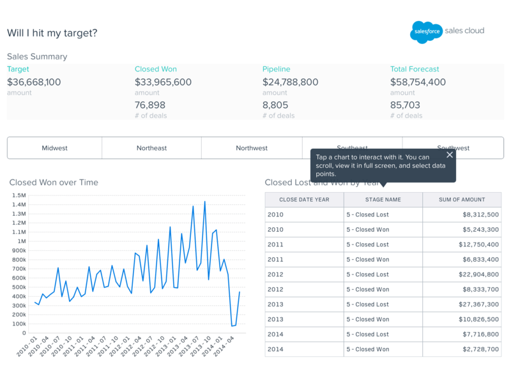The width and height of the screenshot is (511, 383).
Task: Click the $8,333,700 amount cell
Action: coord(462,290)
